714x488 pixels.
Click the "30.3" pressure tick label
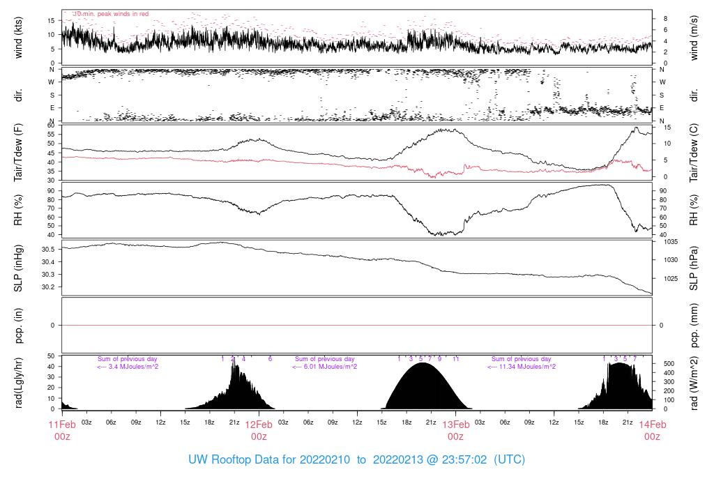(x=48, y=275)
